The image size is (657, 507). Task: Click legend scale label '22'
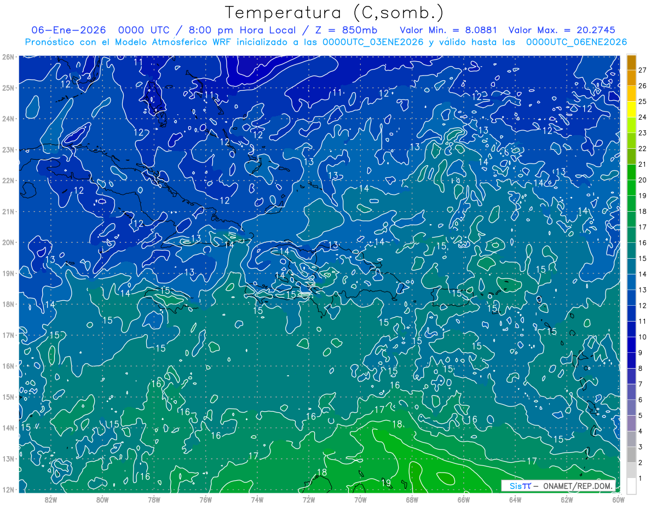click(642, 149)
